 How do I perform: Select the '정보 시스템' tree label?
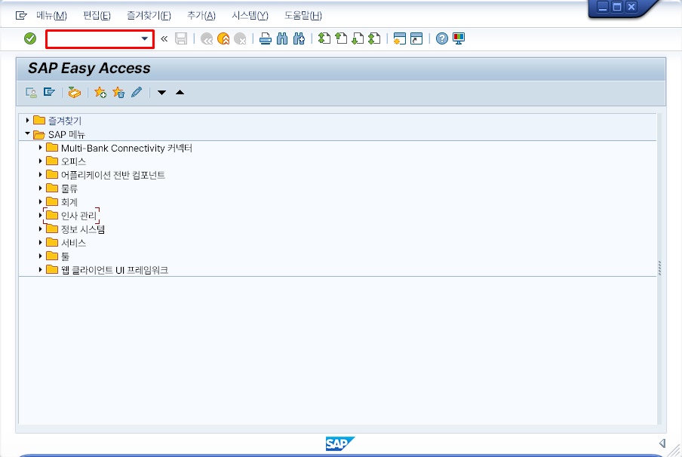(83, 229)
